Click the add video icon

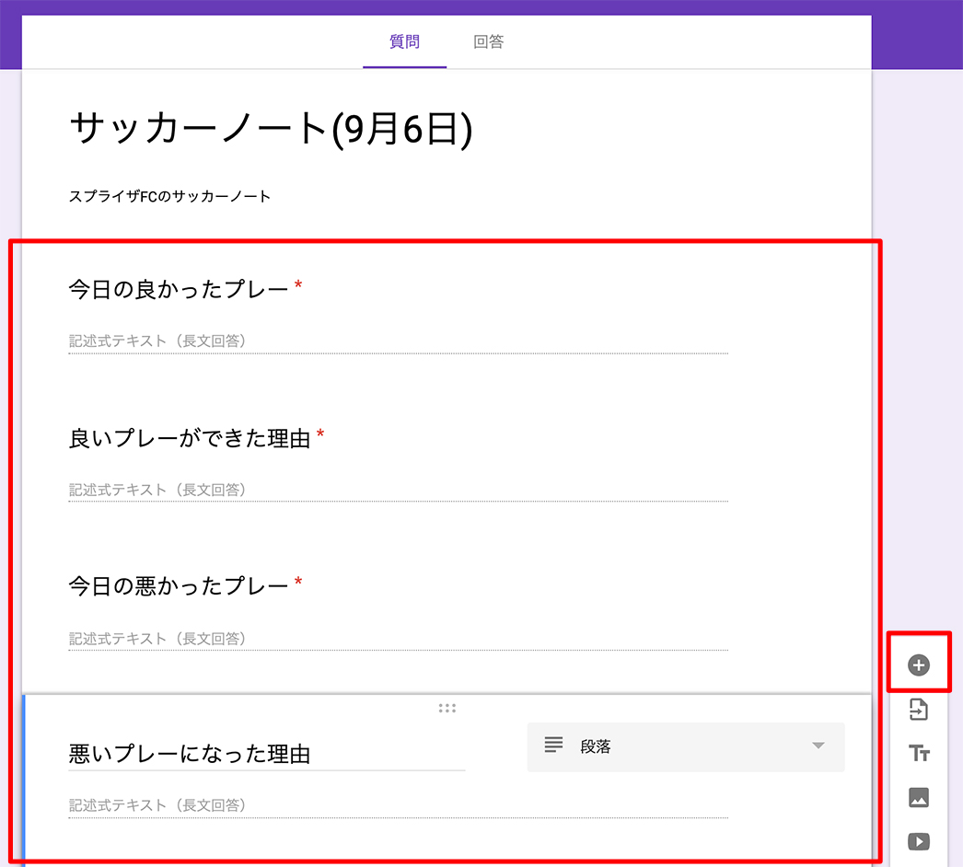918,841
